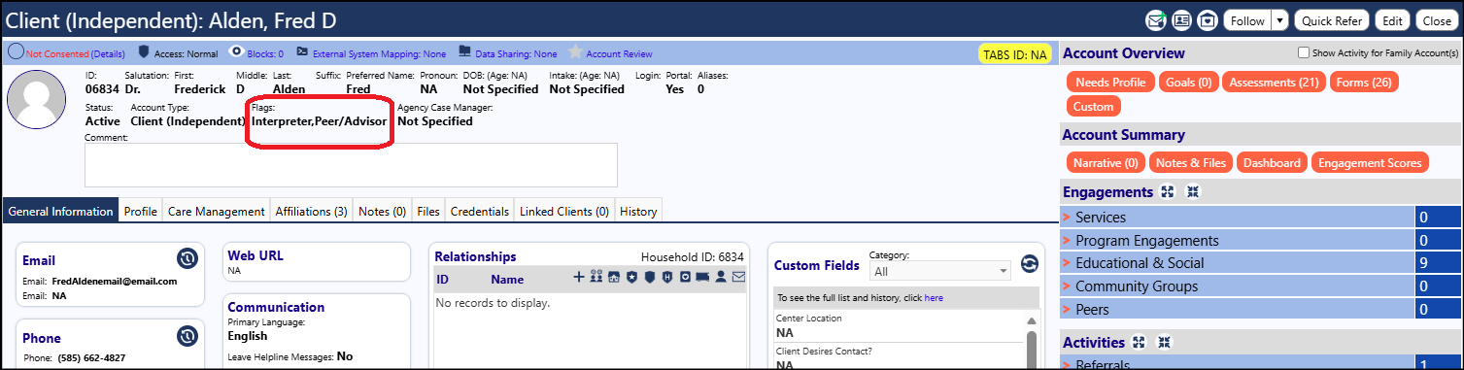This screenshot has height=370, width=1464.
Task: Click the house with heart icon in header
Action: coord(1207,19)
